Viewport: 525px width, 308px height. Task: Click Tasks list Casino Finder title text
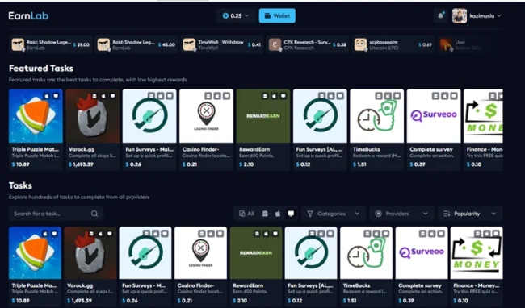click(195, 285)
